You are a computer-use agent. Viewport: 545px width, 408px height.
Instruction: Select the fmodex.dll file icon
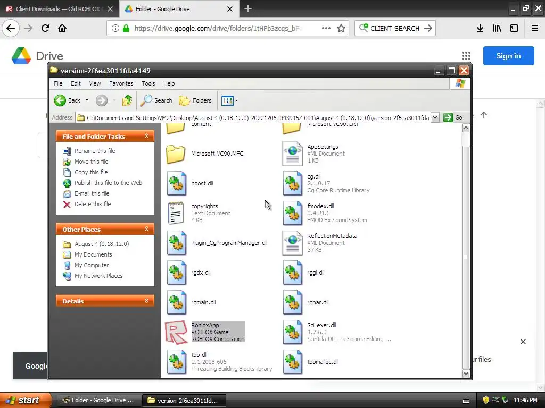click(x=293, y=213)
